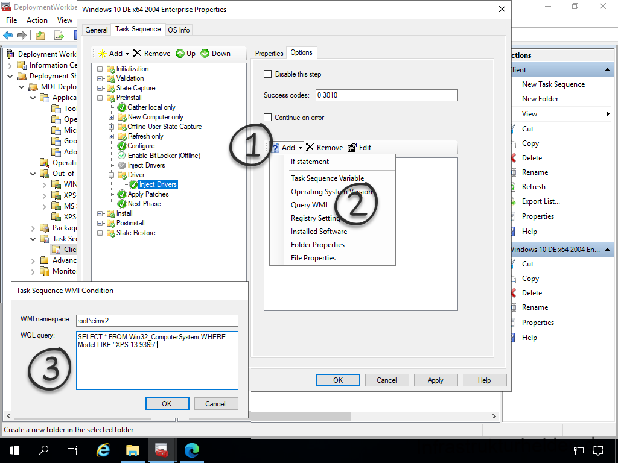Expand the State Restore group

(100, 233)
